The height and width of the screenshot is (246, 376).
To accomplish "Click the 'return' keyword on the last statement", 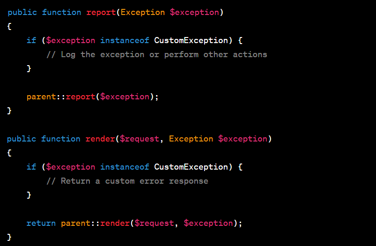I will pos(41,224).
